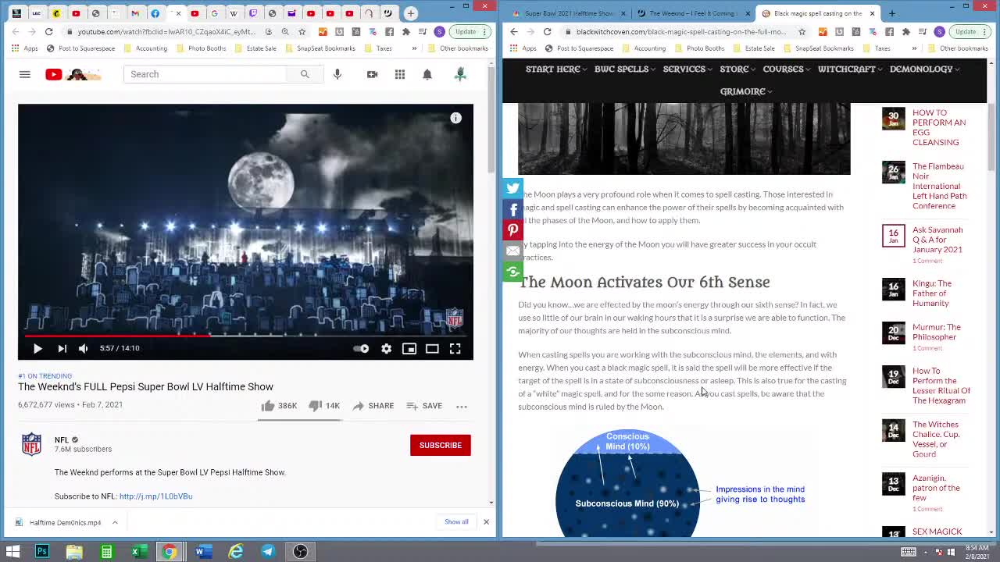Click the video info card icon
1000x562 pixels.
pos(456,118)
